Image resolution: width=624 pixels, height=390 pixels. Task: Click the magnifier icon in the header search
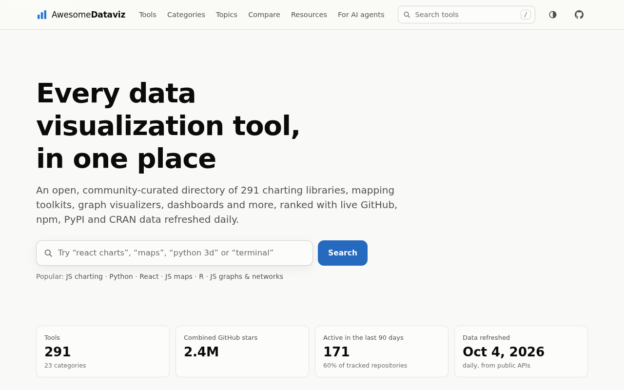[407, 15]
